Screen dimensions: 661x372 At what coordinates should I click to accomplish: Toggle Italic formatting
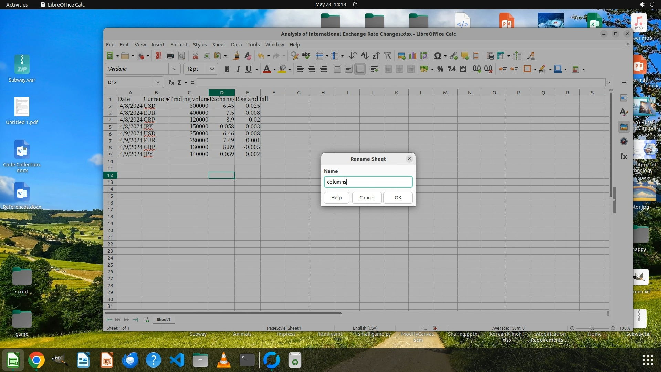pos(238,69)
